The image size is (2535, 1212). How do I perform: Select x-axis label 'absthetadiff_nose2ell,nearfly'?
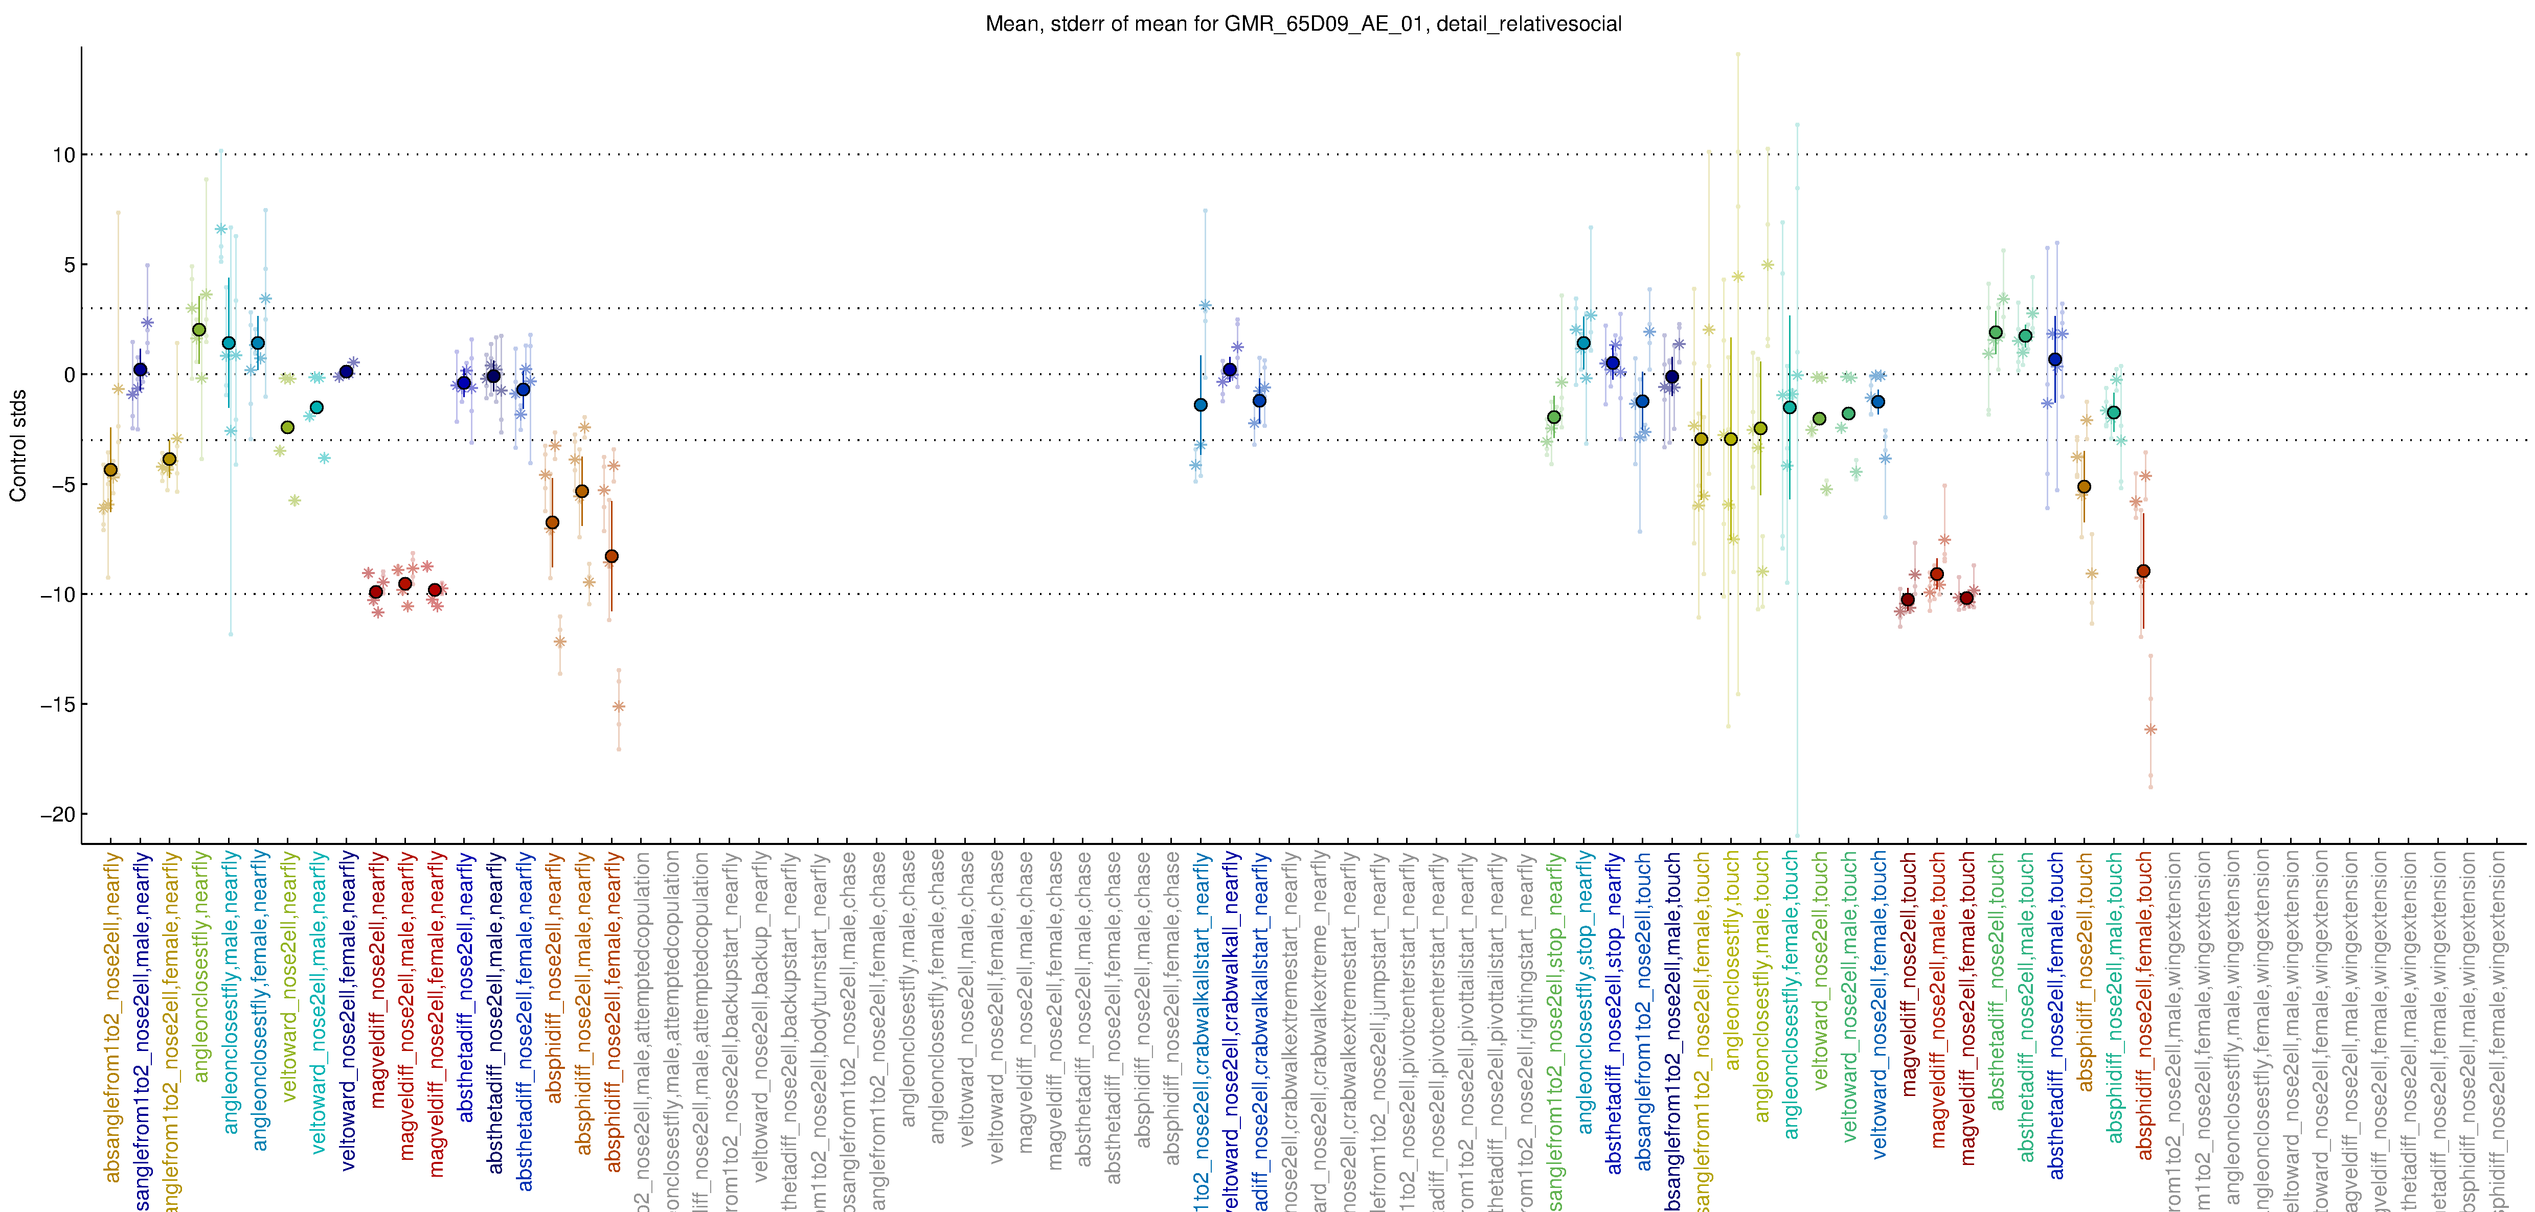click(x=465, y=988)
